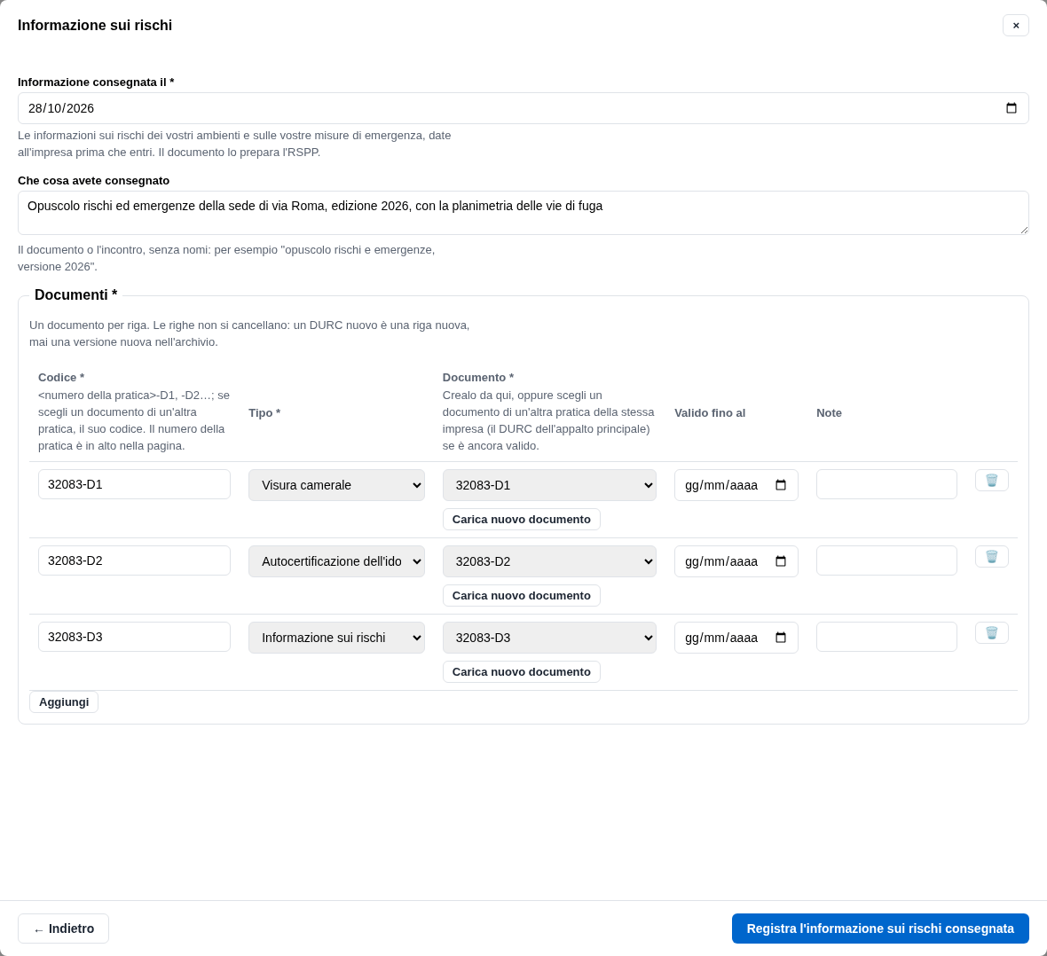Edit the Codice field containing 32083-D2
The image size is (1047, 956).
134,560
